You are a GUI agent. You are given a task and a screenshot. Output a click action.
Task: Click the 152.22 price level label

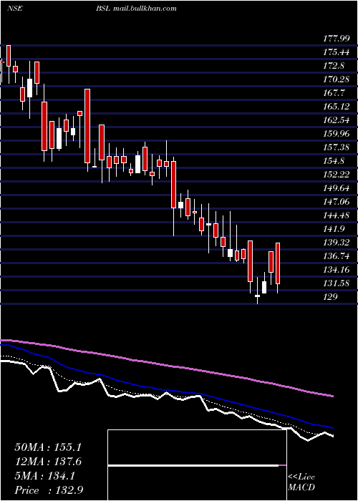pyautogui.click(x=337, y=175)
